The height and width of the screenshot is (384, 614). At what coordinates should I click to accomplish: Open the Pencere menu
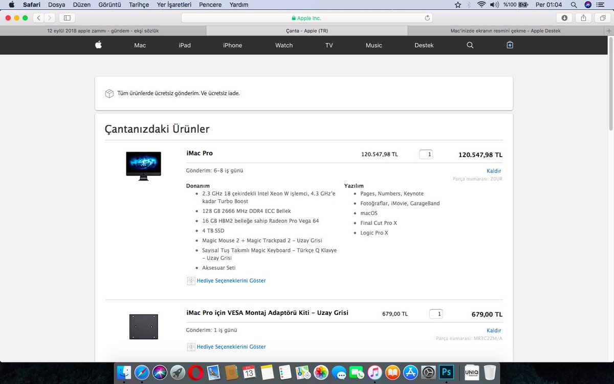click(211, 5)
